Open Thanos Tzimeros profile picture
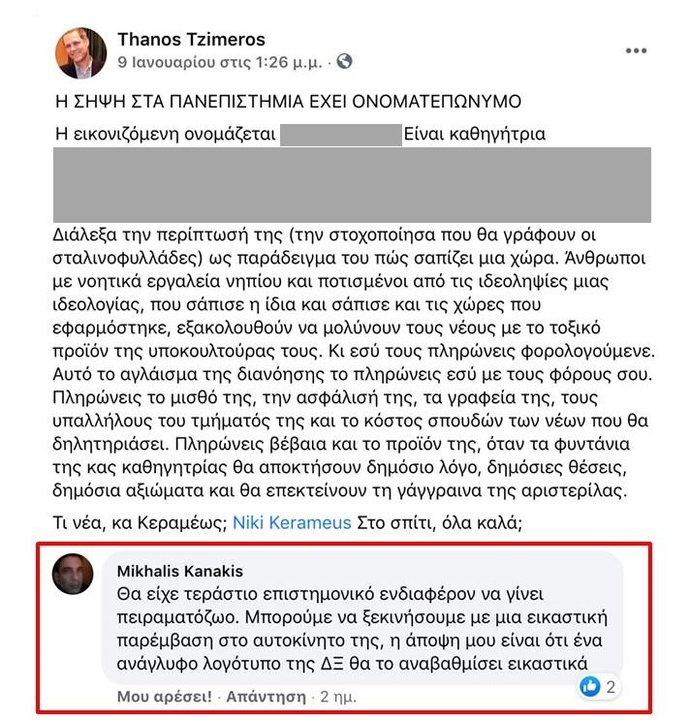The height and width of the screenshot is (720, 690). pos(80,52)
